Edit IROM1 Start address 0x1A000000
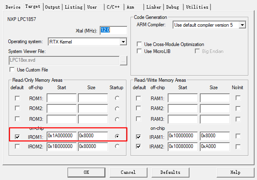The image size is (257, 180). tap(62, 136)
